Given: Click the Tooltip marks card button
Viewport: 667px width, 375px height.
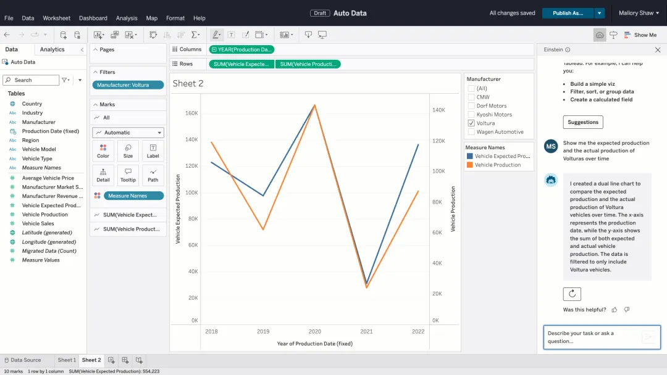Looking at the screenshot, I should pos(128,175).
